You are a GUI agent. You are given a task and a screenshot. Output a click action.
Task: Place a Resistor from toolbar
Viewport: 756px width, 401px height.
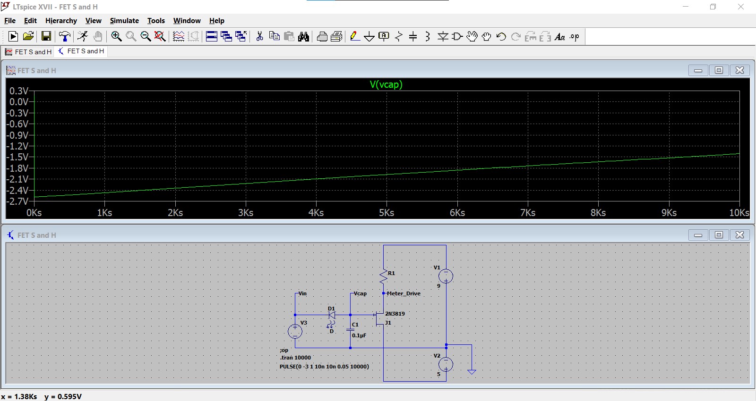[399, 36]
